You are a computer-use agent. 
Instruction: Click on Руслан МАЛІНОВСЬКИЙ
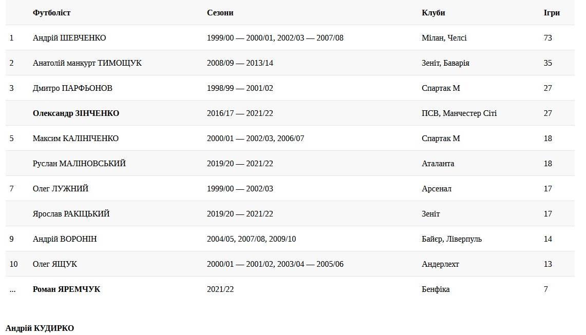pos(79,164)
